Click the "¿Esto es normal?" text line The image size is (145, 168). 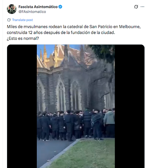[x=23, y=38]
